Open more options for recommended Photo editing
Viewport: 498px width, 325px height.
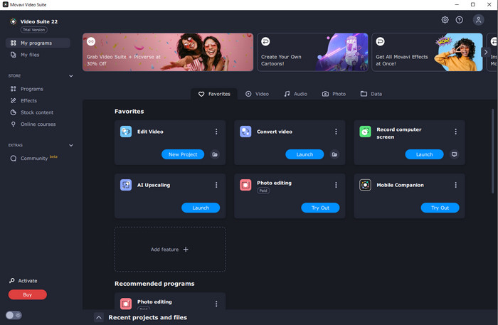216,304
